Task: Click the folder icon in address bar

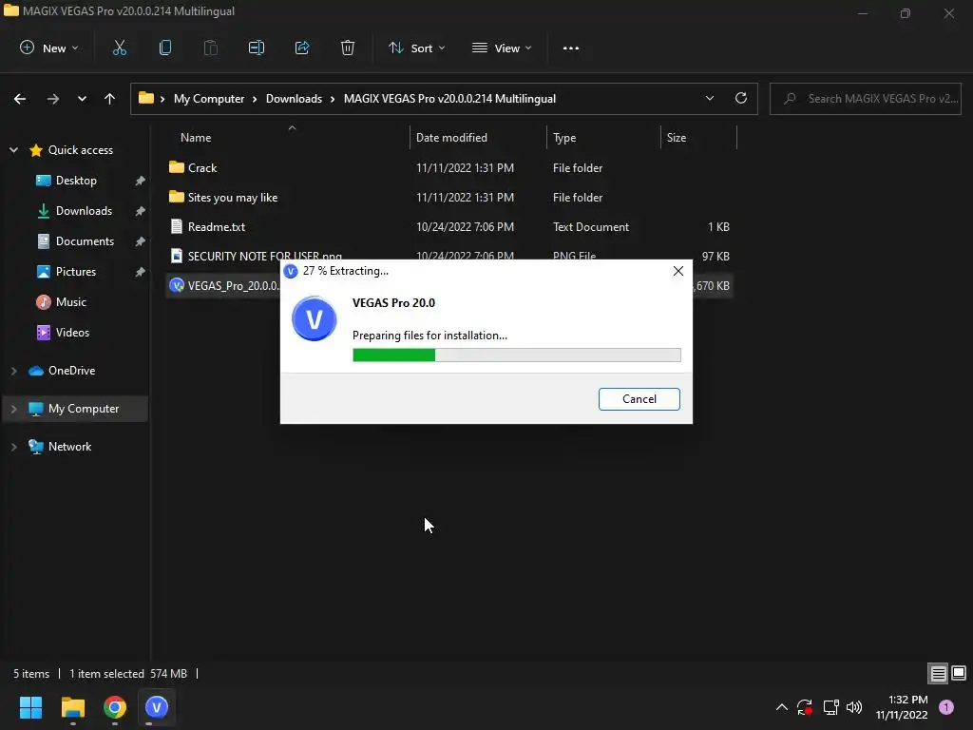Action: click(x=145, y=98)
